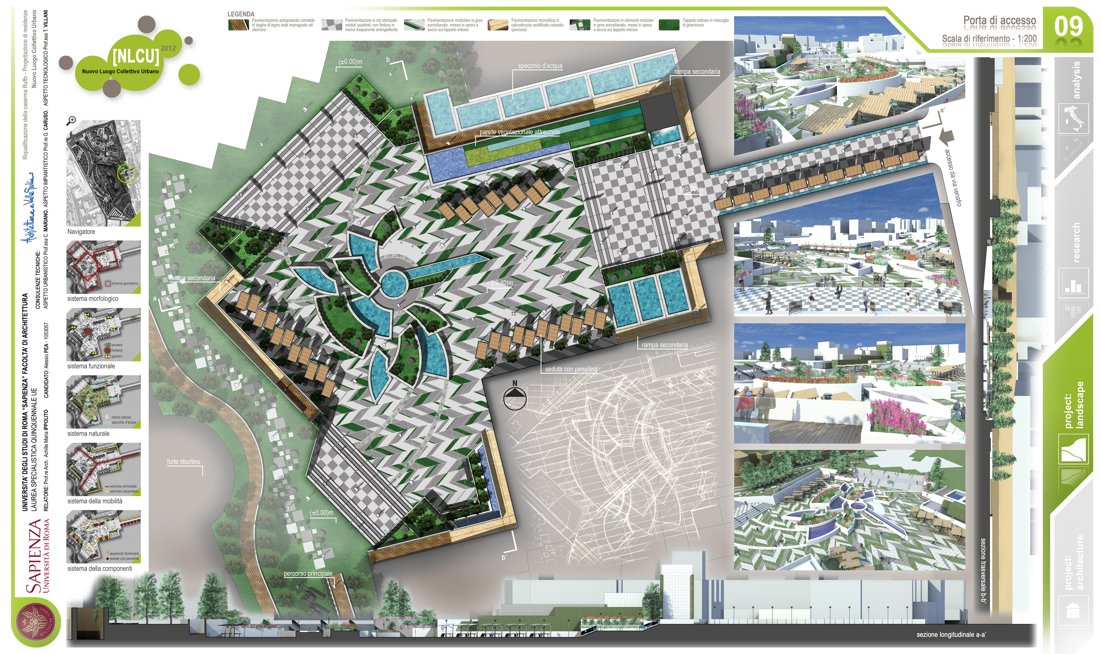Select the Tappeto erboso green legend swatch
The image size is (1101, 654).
(x=669, y=25)
